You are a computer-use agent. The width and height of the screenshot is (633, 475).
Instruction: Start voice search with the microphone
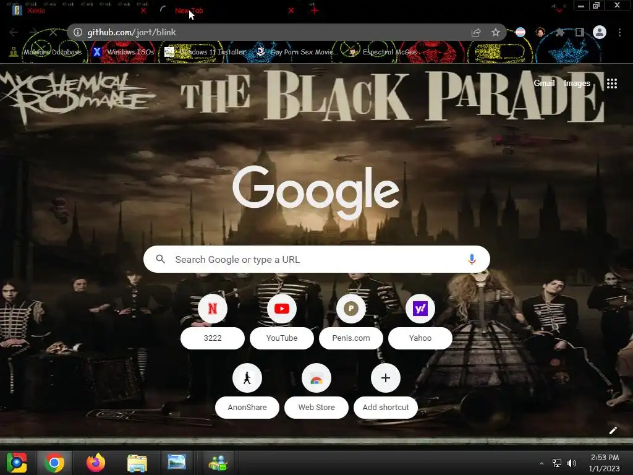pos(472,259)
